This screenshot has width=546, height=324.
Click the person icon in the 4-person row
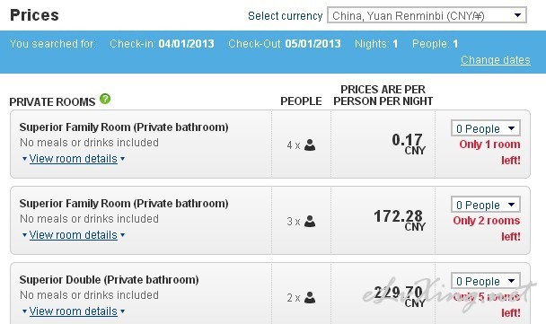[x=310, y=144]
